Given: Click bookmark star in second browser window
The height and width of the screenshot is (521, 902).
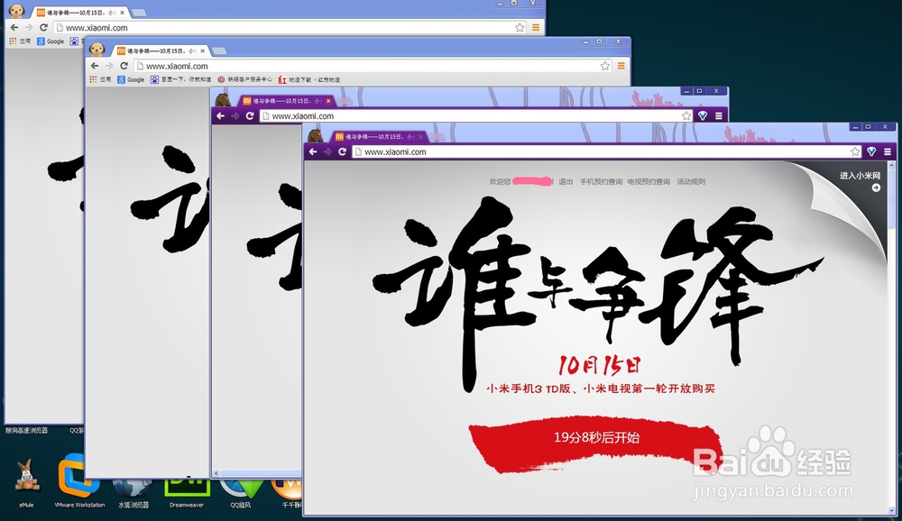Looking at the screenshot, I should pos(604,66).
